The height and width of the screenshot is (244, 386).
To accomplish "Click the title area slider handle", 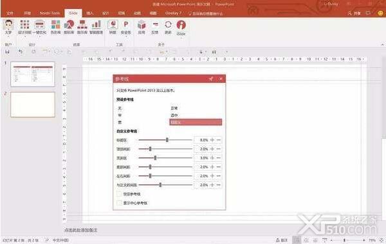I will point(167,140).
